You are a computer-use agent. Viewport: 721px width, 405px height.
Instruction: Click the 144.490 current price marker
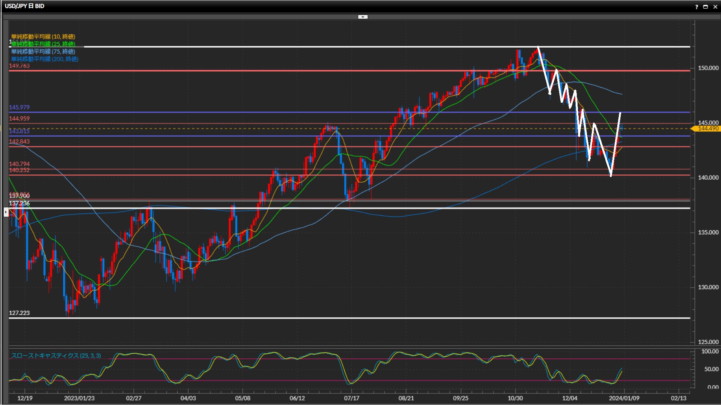click(707, 129)
